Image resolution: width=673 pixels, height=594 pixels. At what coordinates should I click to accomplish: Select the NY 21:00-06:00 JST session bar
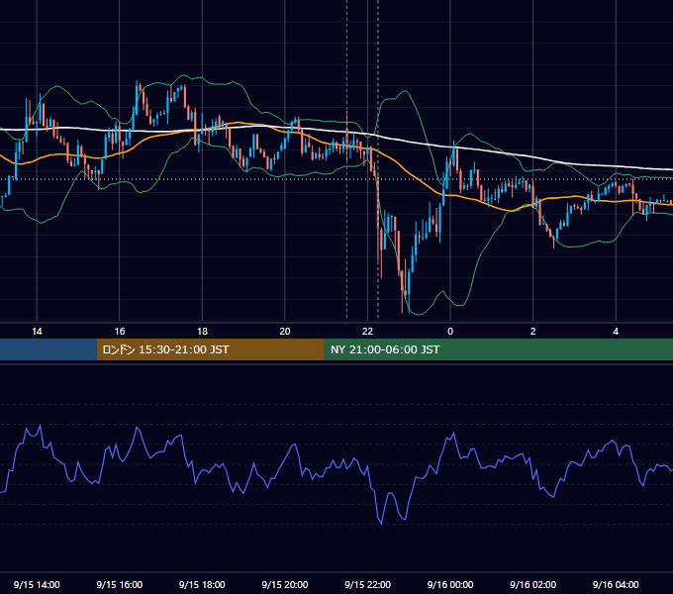click(x=498, y=349)
